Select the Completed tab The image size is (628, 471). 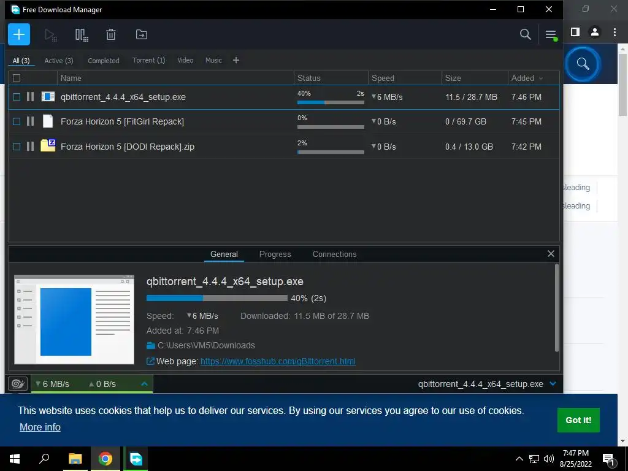click(x=103, y=61)
